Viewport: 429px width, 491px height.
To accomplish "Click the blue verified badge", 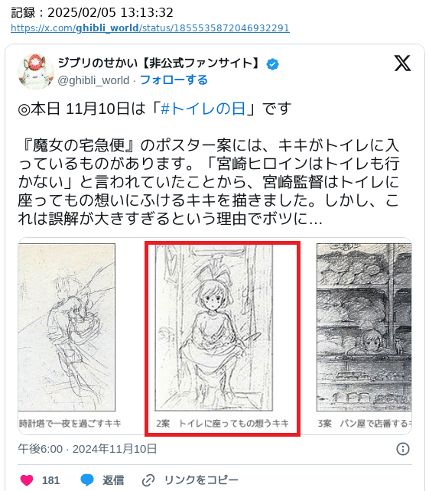I will (x=272, y=64).
